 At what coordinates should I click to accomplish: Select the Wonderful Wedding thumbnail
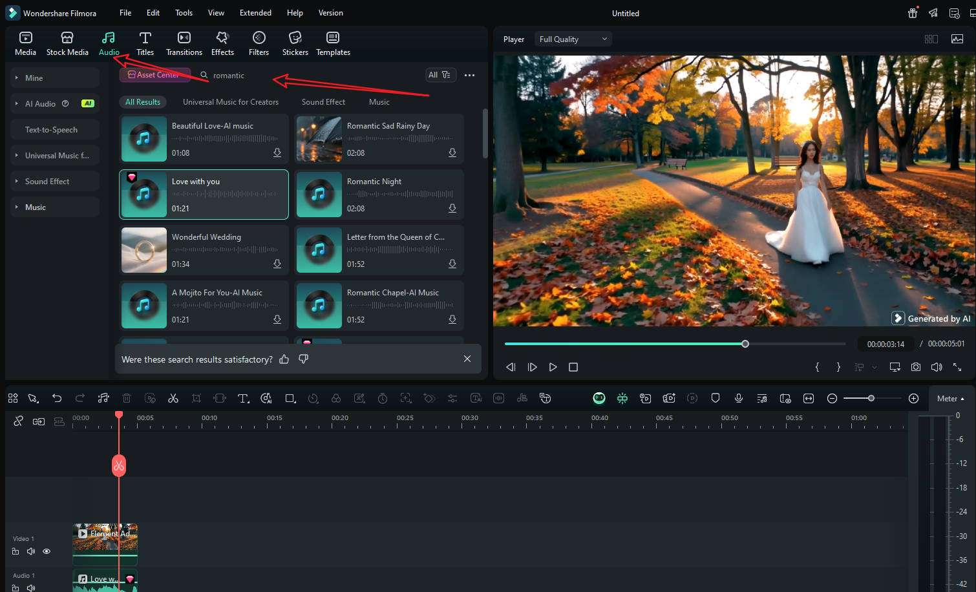[144, 250]
